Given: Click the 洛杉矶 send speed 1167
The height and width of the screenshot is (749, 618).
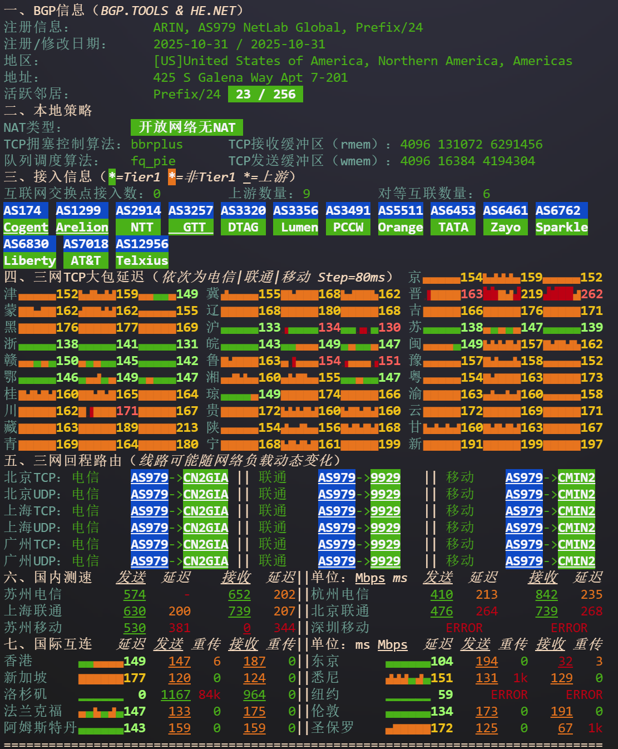Looking at the screenshot, I should point(176,694).
